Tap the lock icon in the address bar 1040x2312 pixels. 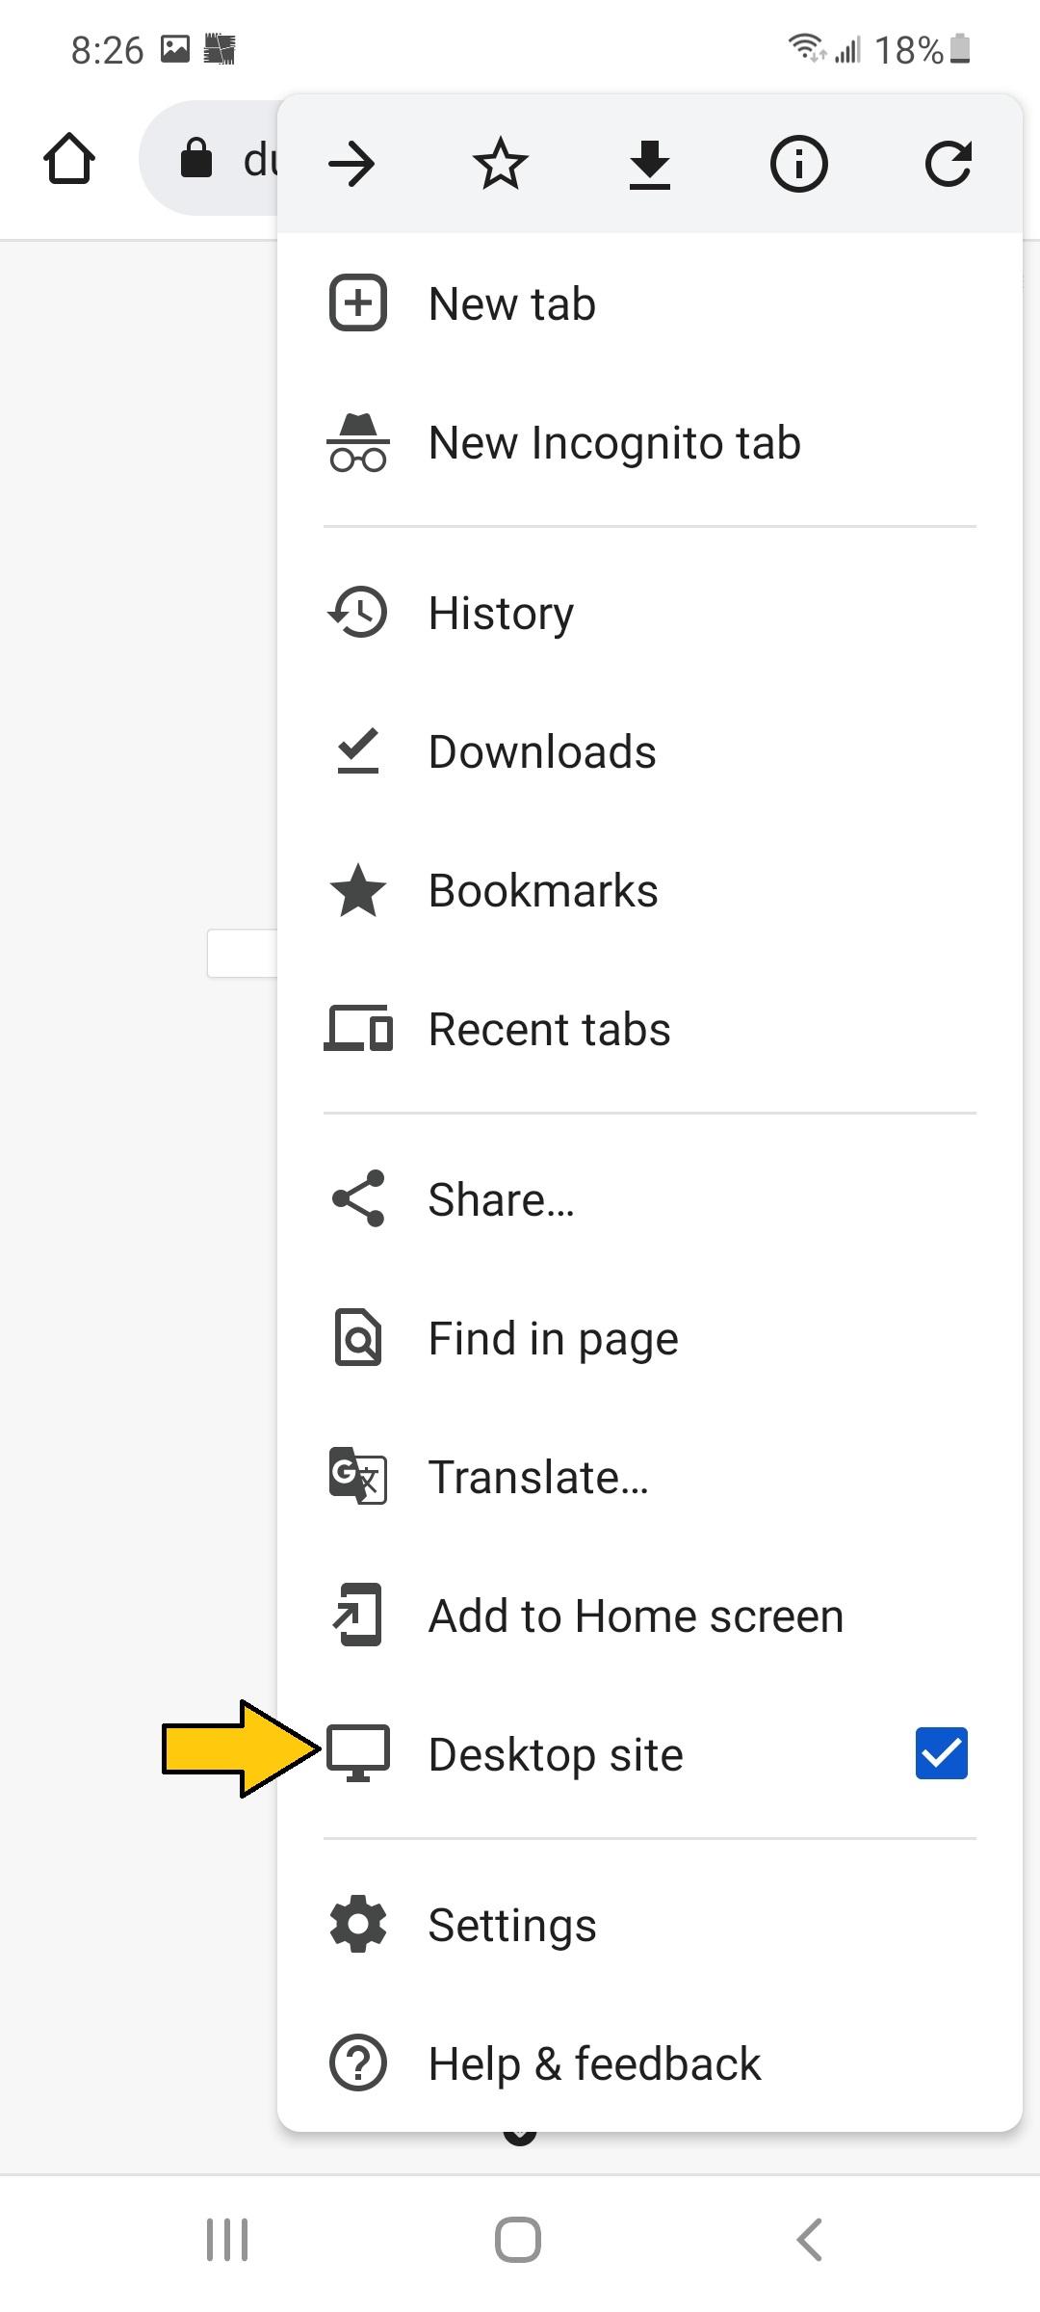click(197, 160)
